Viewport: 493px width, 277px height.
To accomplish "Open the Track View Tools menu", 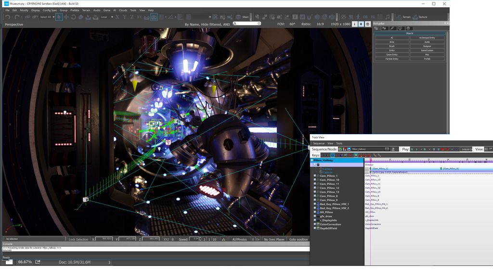I will [x=339, y=143].
